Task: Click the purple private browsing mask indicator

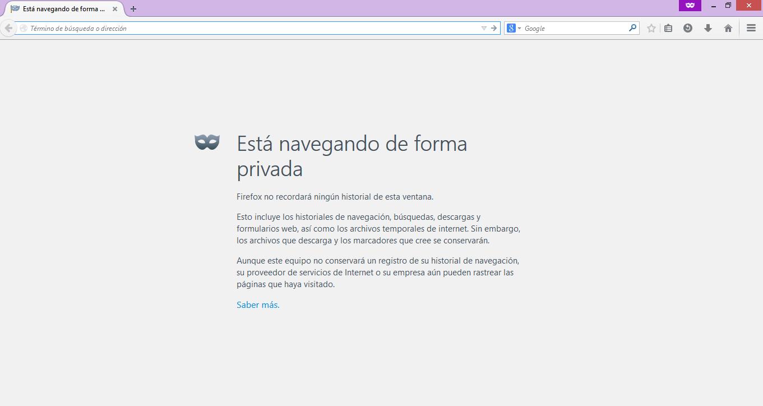Action: (690, 6)
